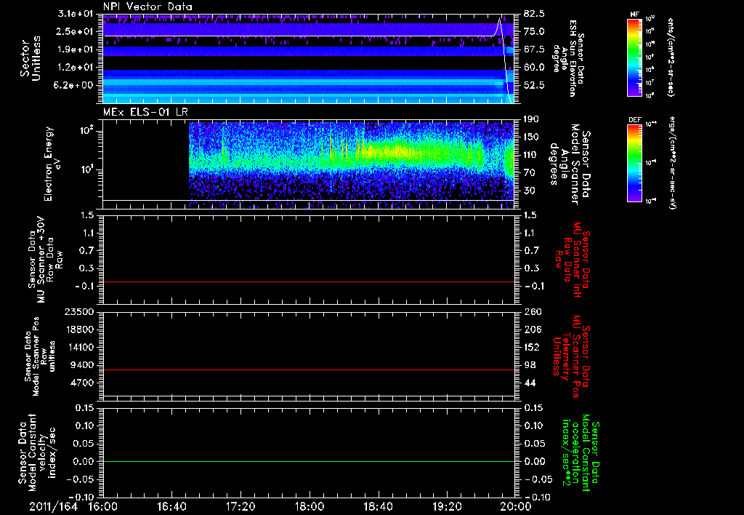
Task: Click the '52.5' sun elevation tick label
Action: tap(534, 85)
